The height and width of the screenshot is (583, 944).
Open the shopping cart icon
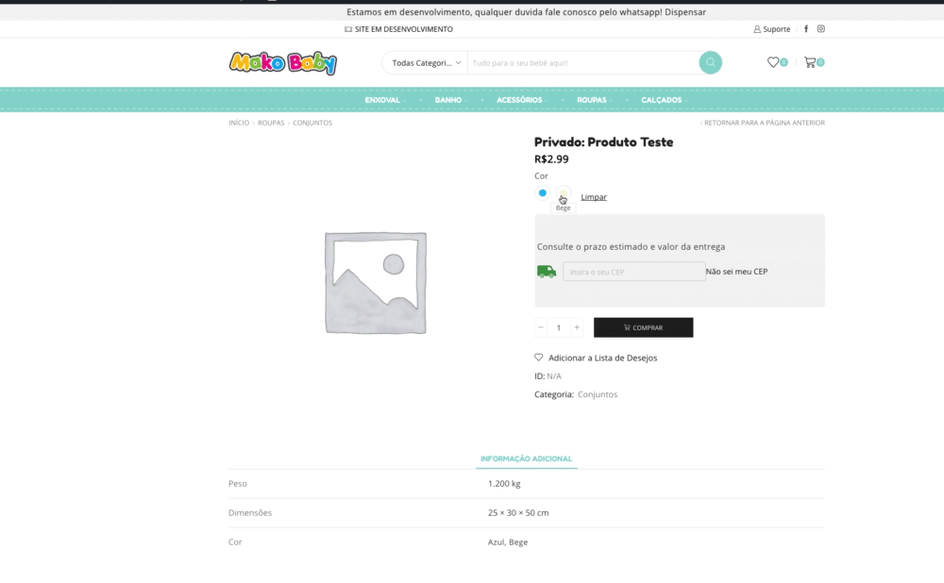point(810,62)
